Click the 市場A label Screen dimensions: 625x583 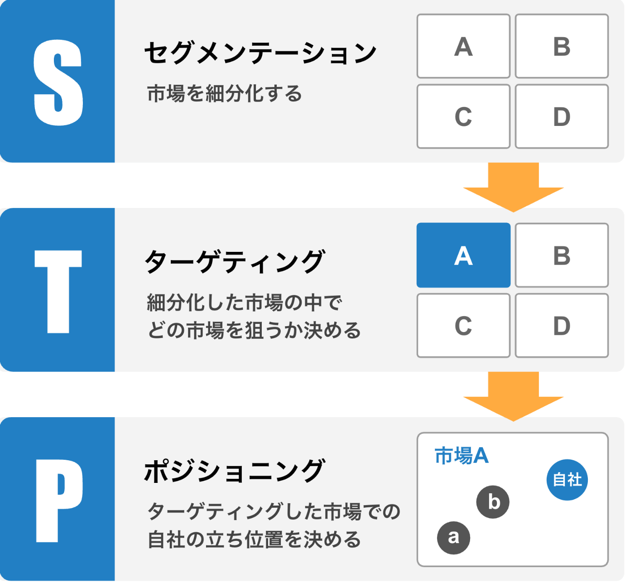point(462,456)
